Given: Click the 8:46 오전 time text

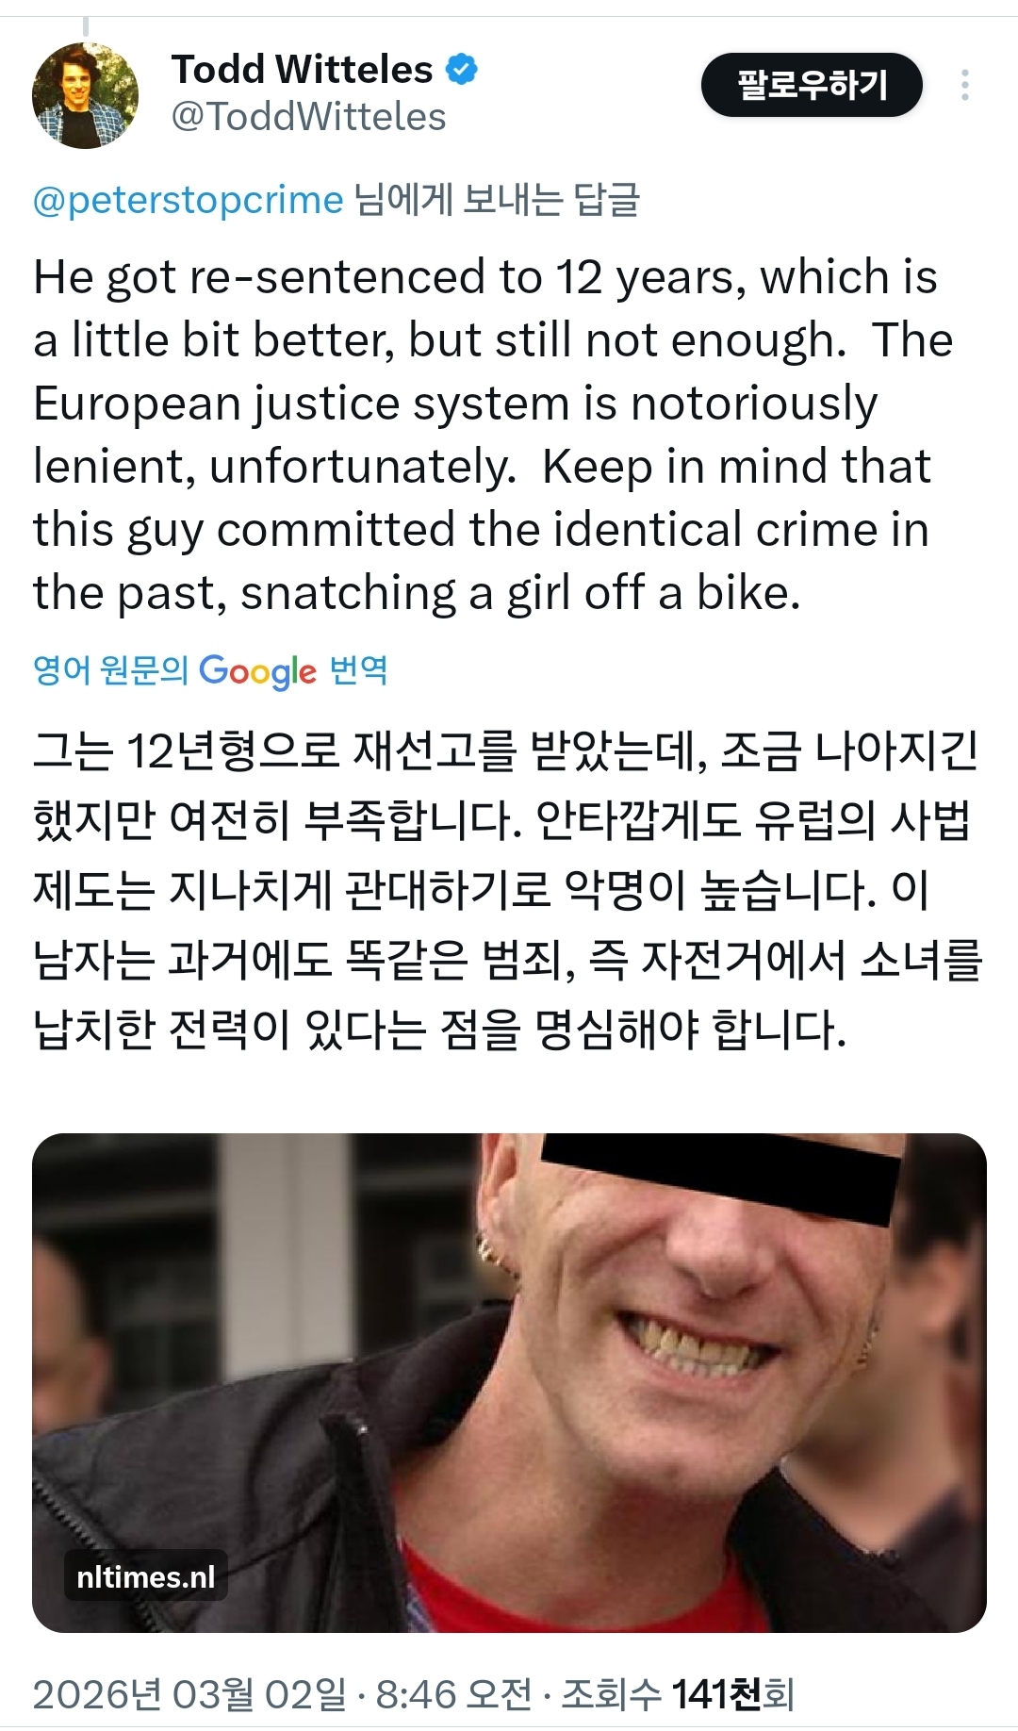Looking at the screenshot, I should click(454, 1693).
